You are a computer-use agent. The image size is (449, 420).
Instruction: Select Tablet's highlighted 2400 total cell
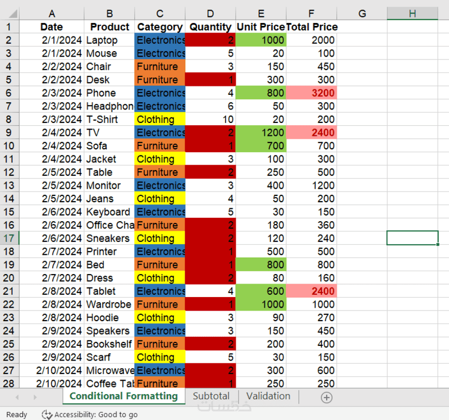click(x=311, y=291)
